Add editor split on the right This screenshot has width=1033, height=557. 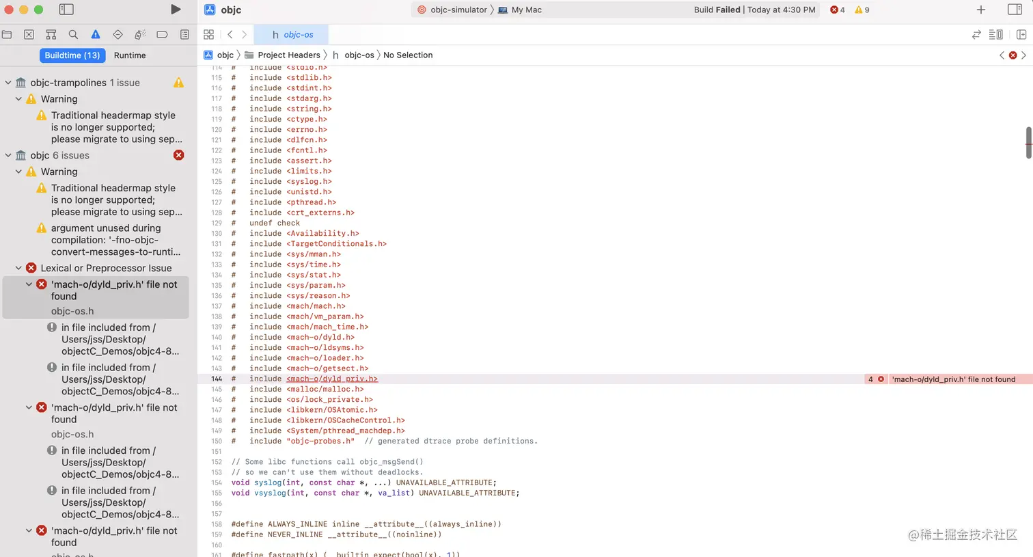1021,34
